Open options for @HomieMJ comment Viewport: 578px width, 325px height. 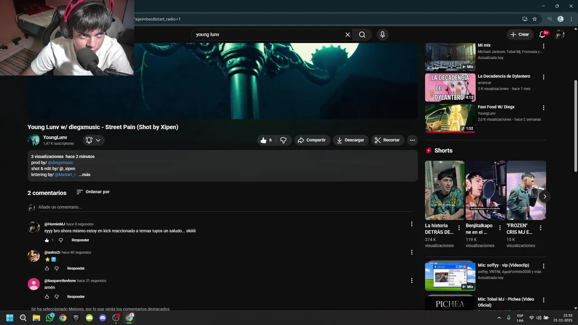pos(411,224)
